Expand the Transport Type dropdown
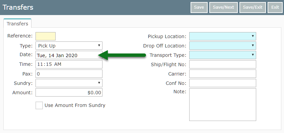Viewport: 284px width, 133px height. coord(223,55)
